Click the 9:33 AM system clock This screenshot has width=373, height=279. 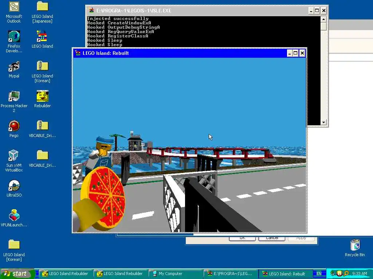tap(360, 274)
